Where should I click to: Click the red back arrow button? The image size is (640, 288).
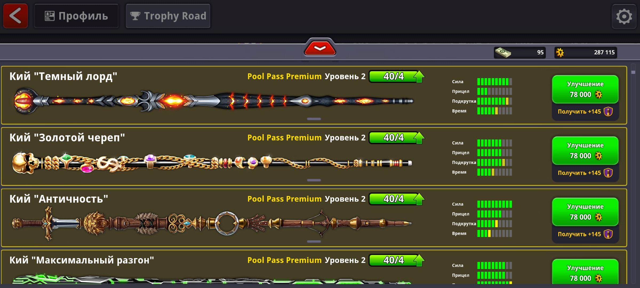(15, 16)
